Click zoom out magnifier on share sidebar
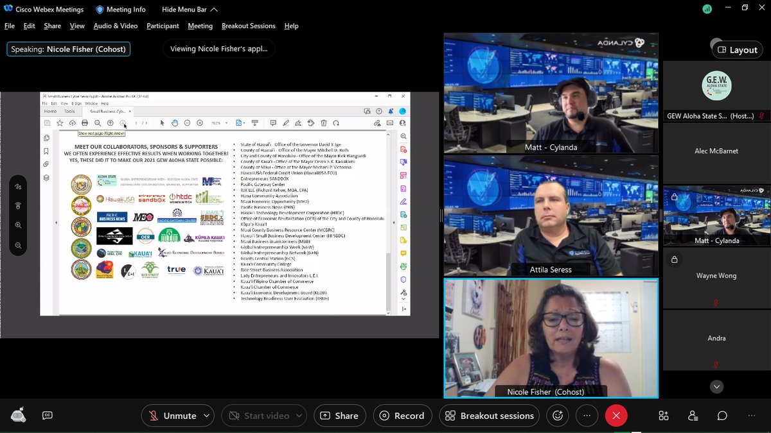Screen dimensions: 771x433 click(x=19, y=245)
